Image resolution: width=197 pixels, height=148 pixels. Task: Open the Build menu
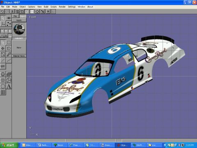click(46, 7)
